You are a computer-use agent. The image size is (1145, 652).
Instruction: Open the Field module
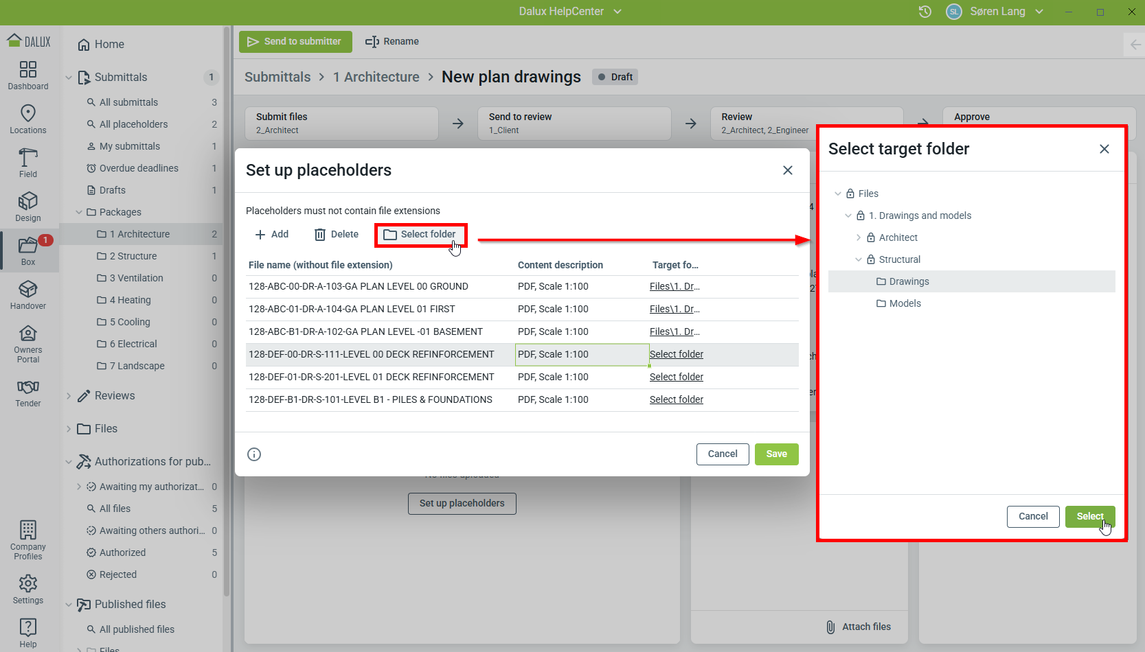(28, 163)
